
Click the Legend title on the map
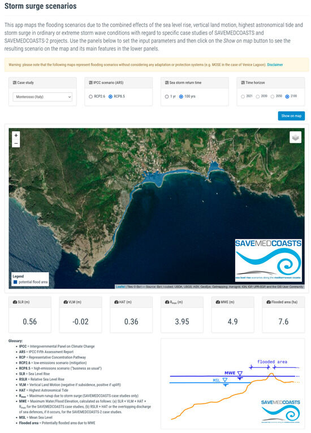(x=18, y=276)
